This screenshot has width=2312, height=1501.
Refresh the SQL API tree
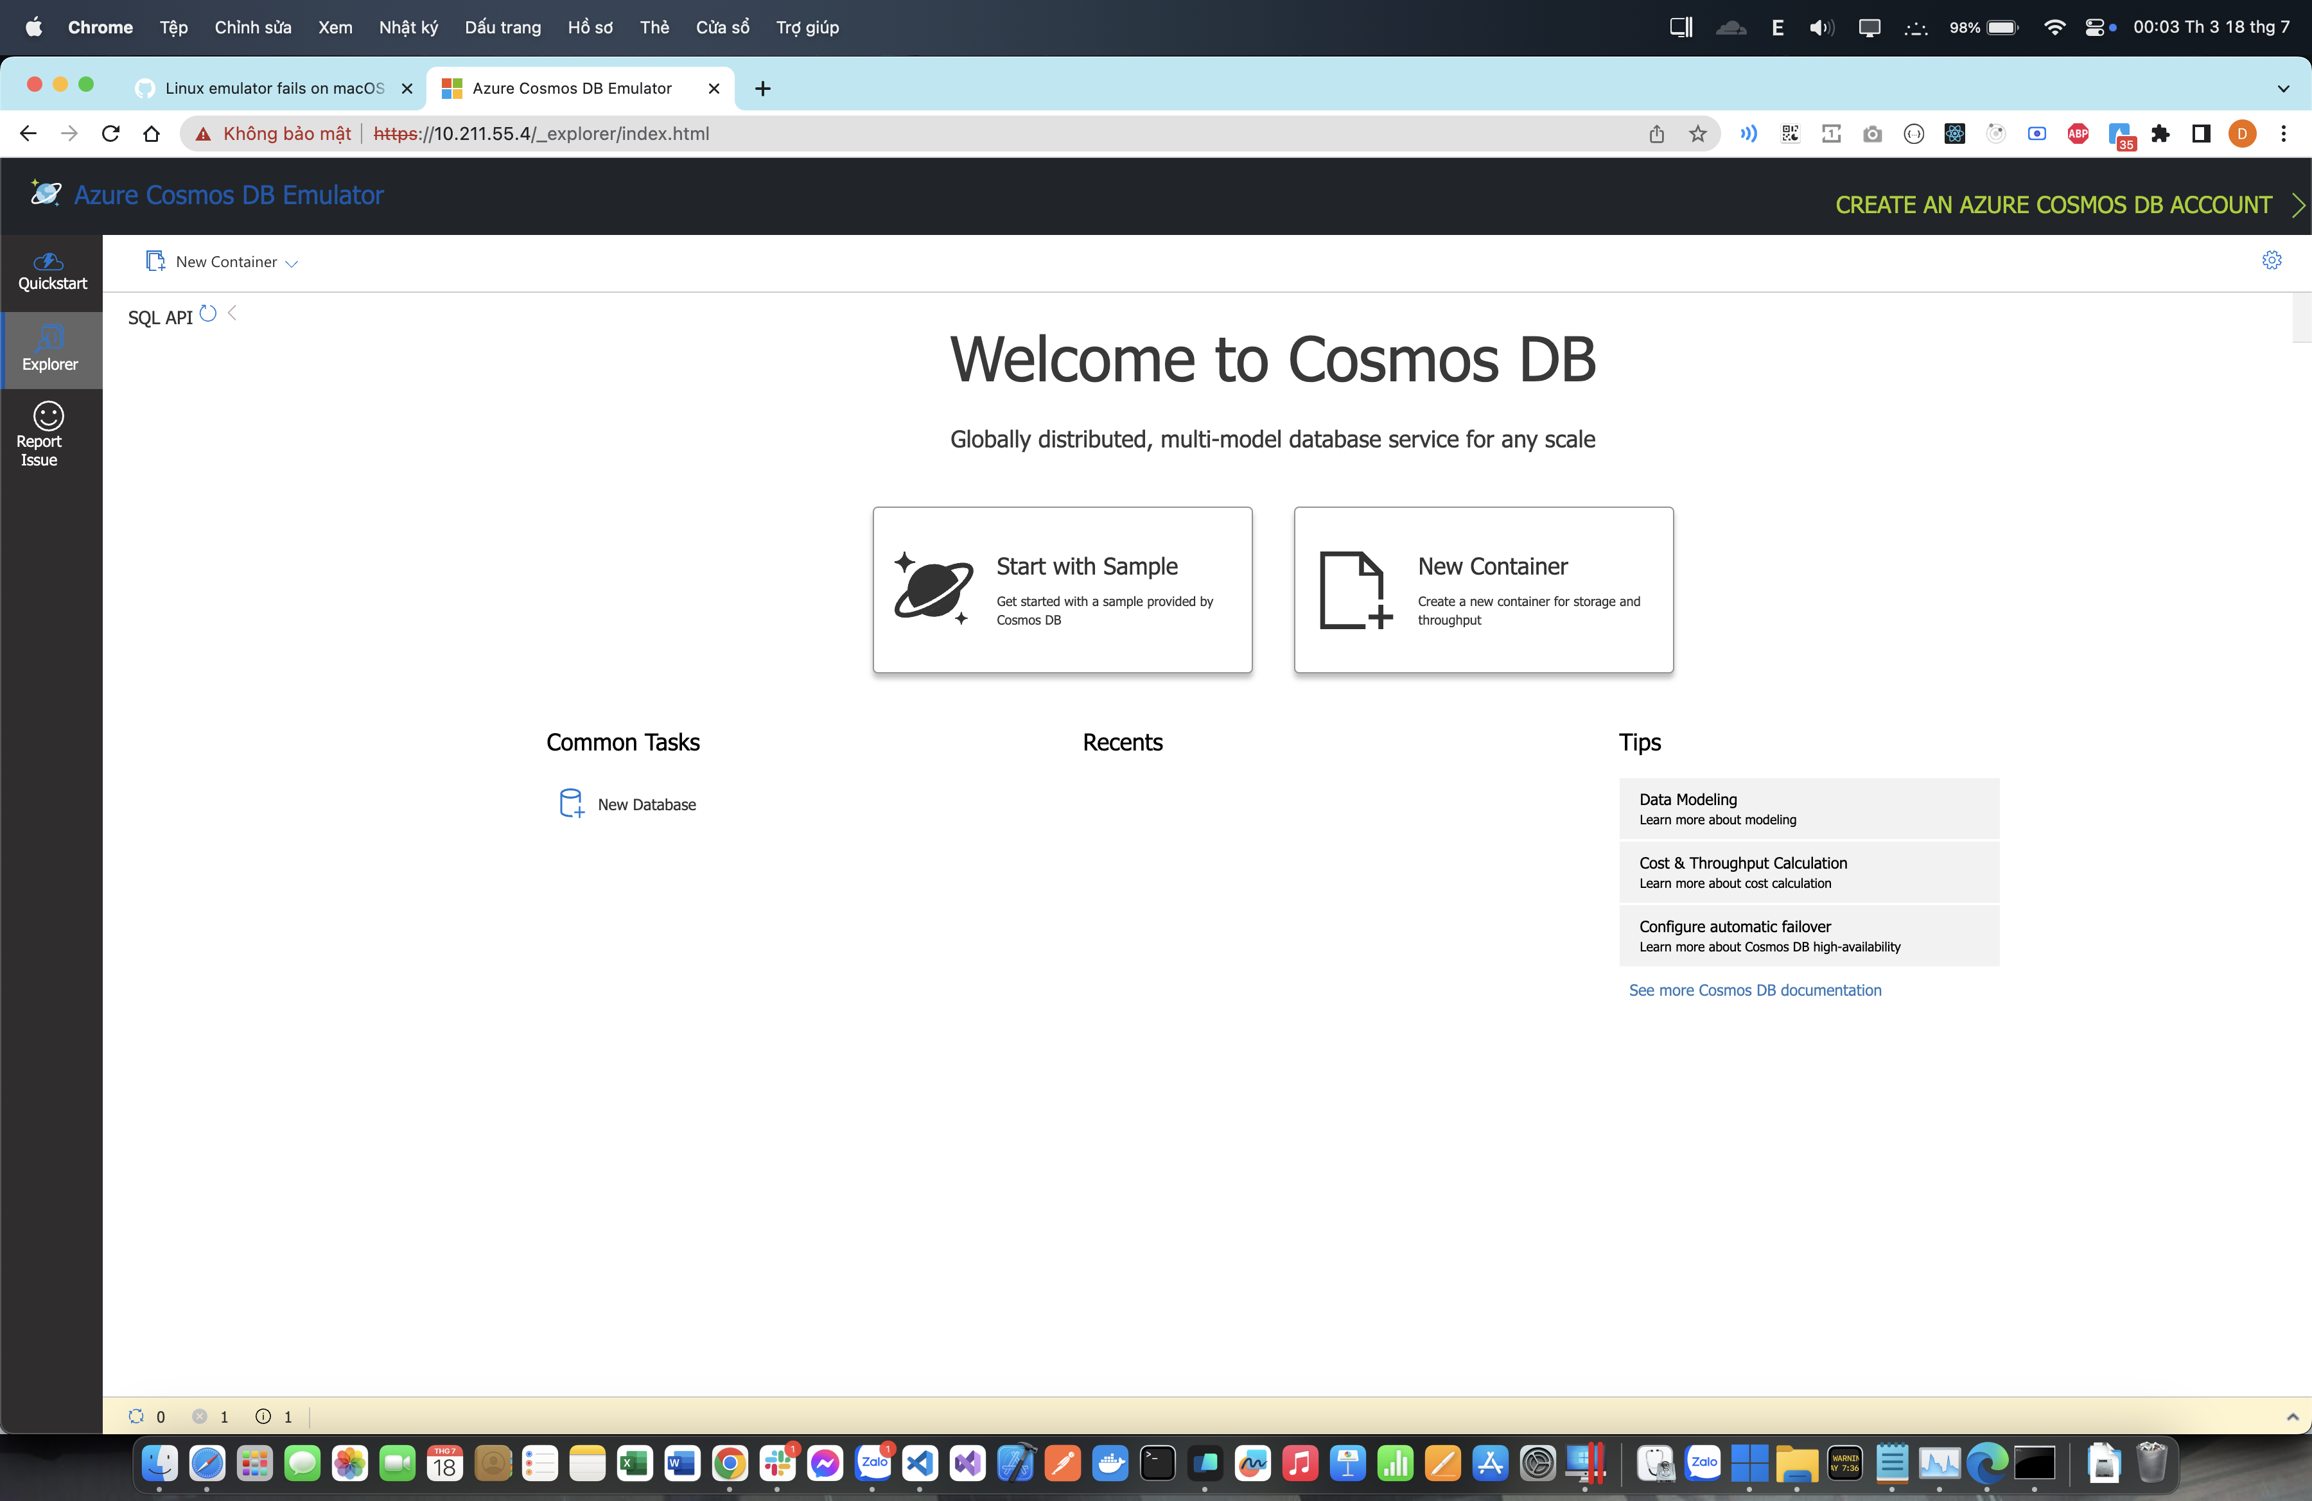click(x=207, y=313)
